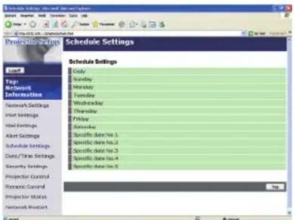The width and height of the screenshot is (294, 220).
Task: Click the Mail icon in toolbar
Action: tap(132, 25)
